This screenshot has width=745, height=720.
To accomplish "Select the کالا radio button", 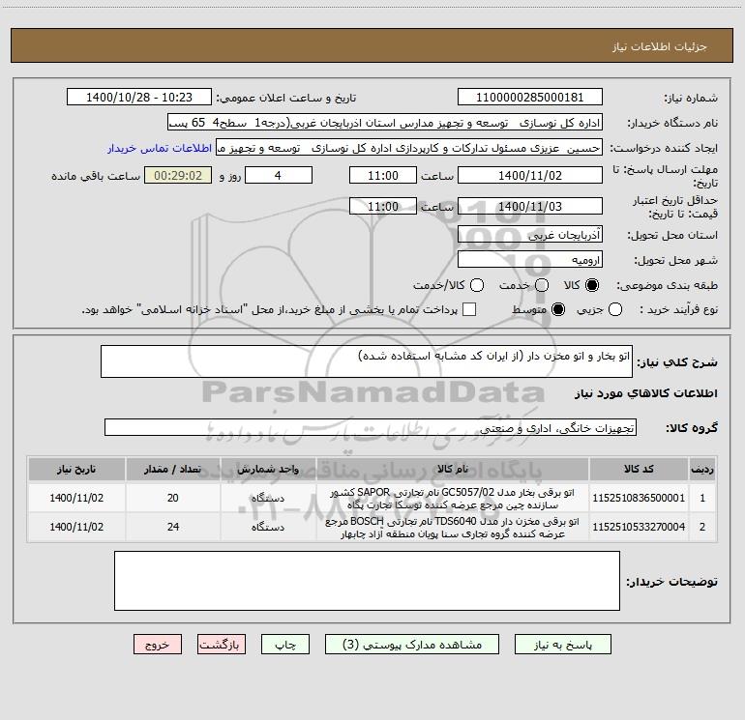I will (x=592, y=285).
